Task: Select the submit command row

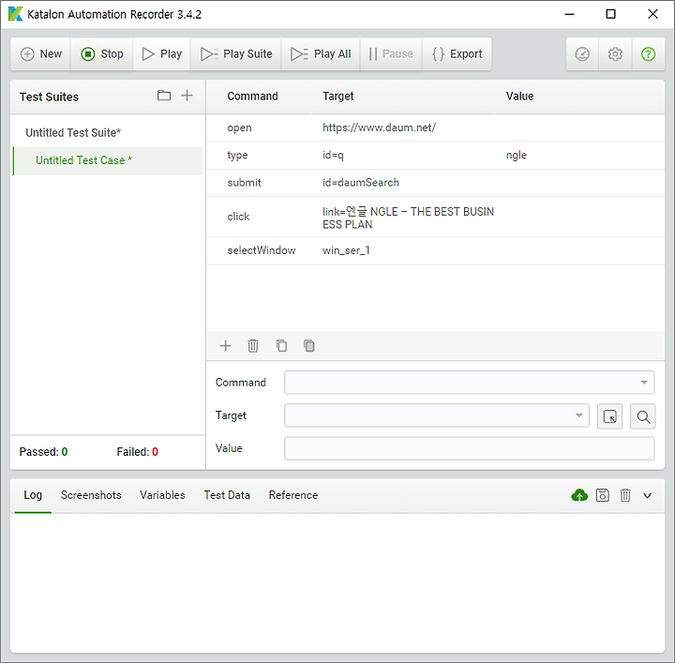Action: tap(435, 183)
